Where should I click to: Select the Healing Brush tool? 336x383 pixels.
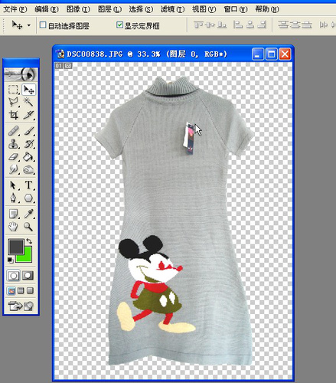pos(13,131)
